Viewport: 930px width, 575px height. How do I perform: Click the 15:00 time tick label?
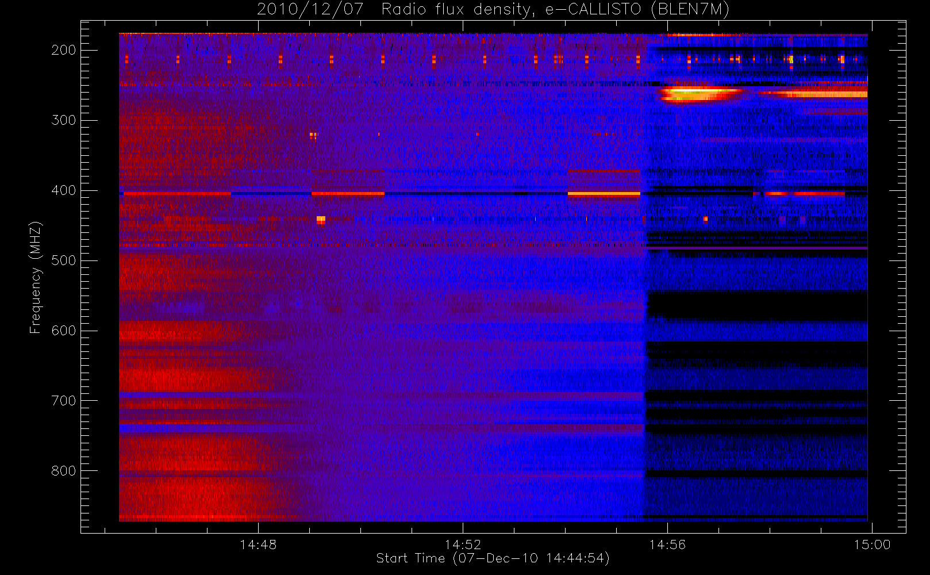872,545
